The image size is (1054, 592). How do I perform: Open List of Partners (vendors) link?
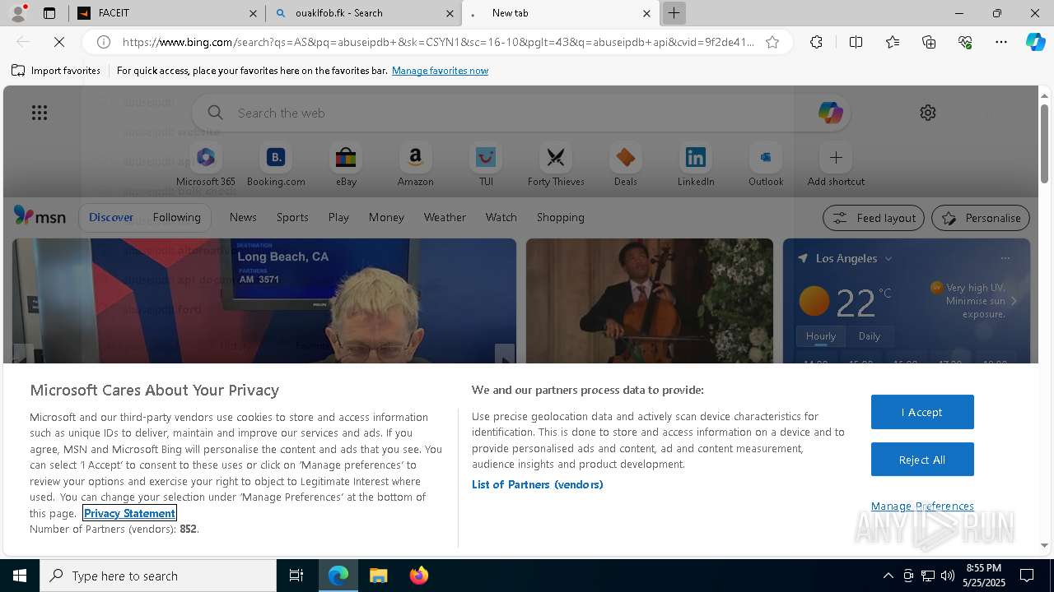[x=537, y=484]
